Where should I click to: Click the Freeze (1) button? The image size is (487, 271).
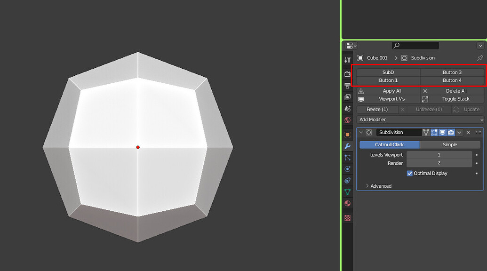[x=376, y=109]
